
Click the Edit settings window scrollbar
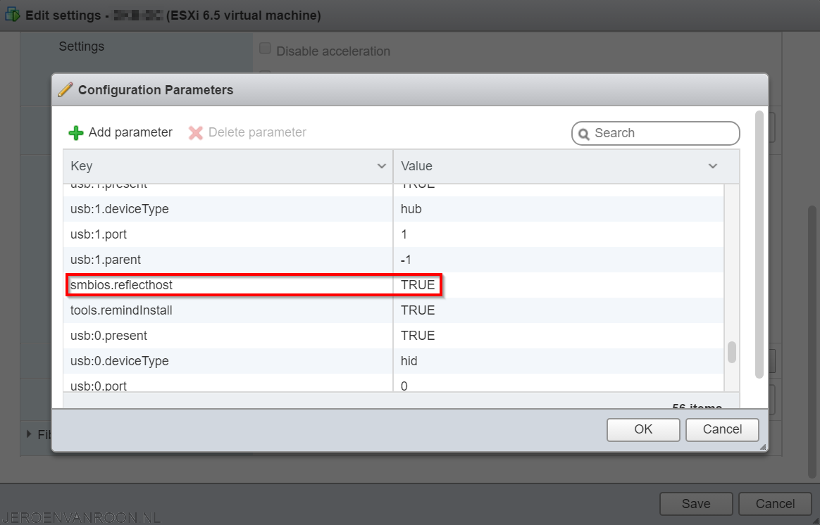(x=812, y=341)
